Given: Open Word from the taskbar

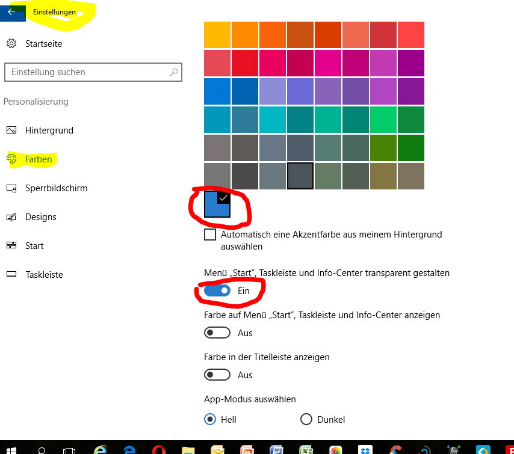Looking at the screenshot, I should pos(276,449).
